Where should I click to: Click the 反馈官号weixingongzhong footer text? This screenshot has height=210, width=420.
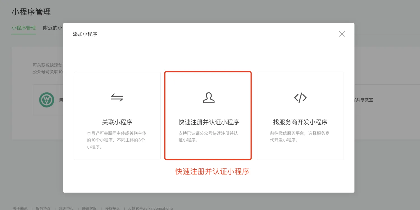[x=150, y=208]
